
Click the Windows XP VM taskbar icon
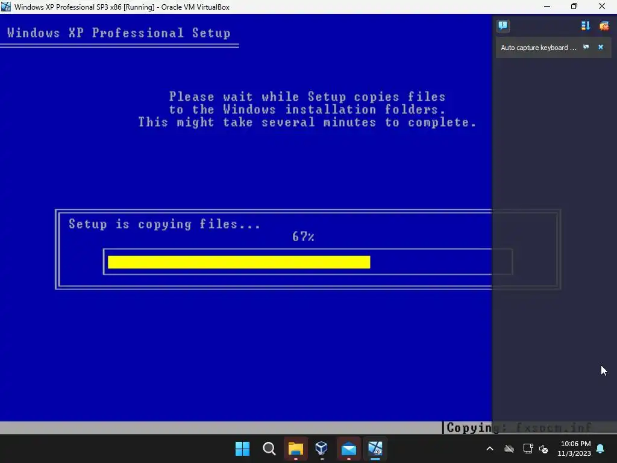tap(375, 449)
